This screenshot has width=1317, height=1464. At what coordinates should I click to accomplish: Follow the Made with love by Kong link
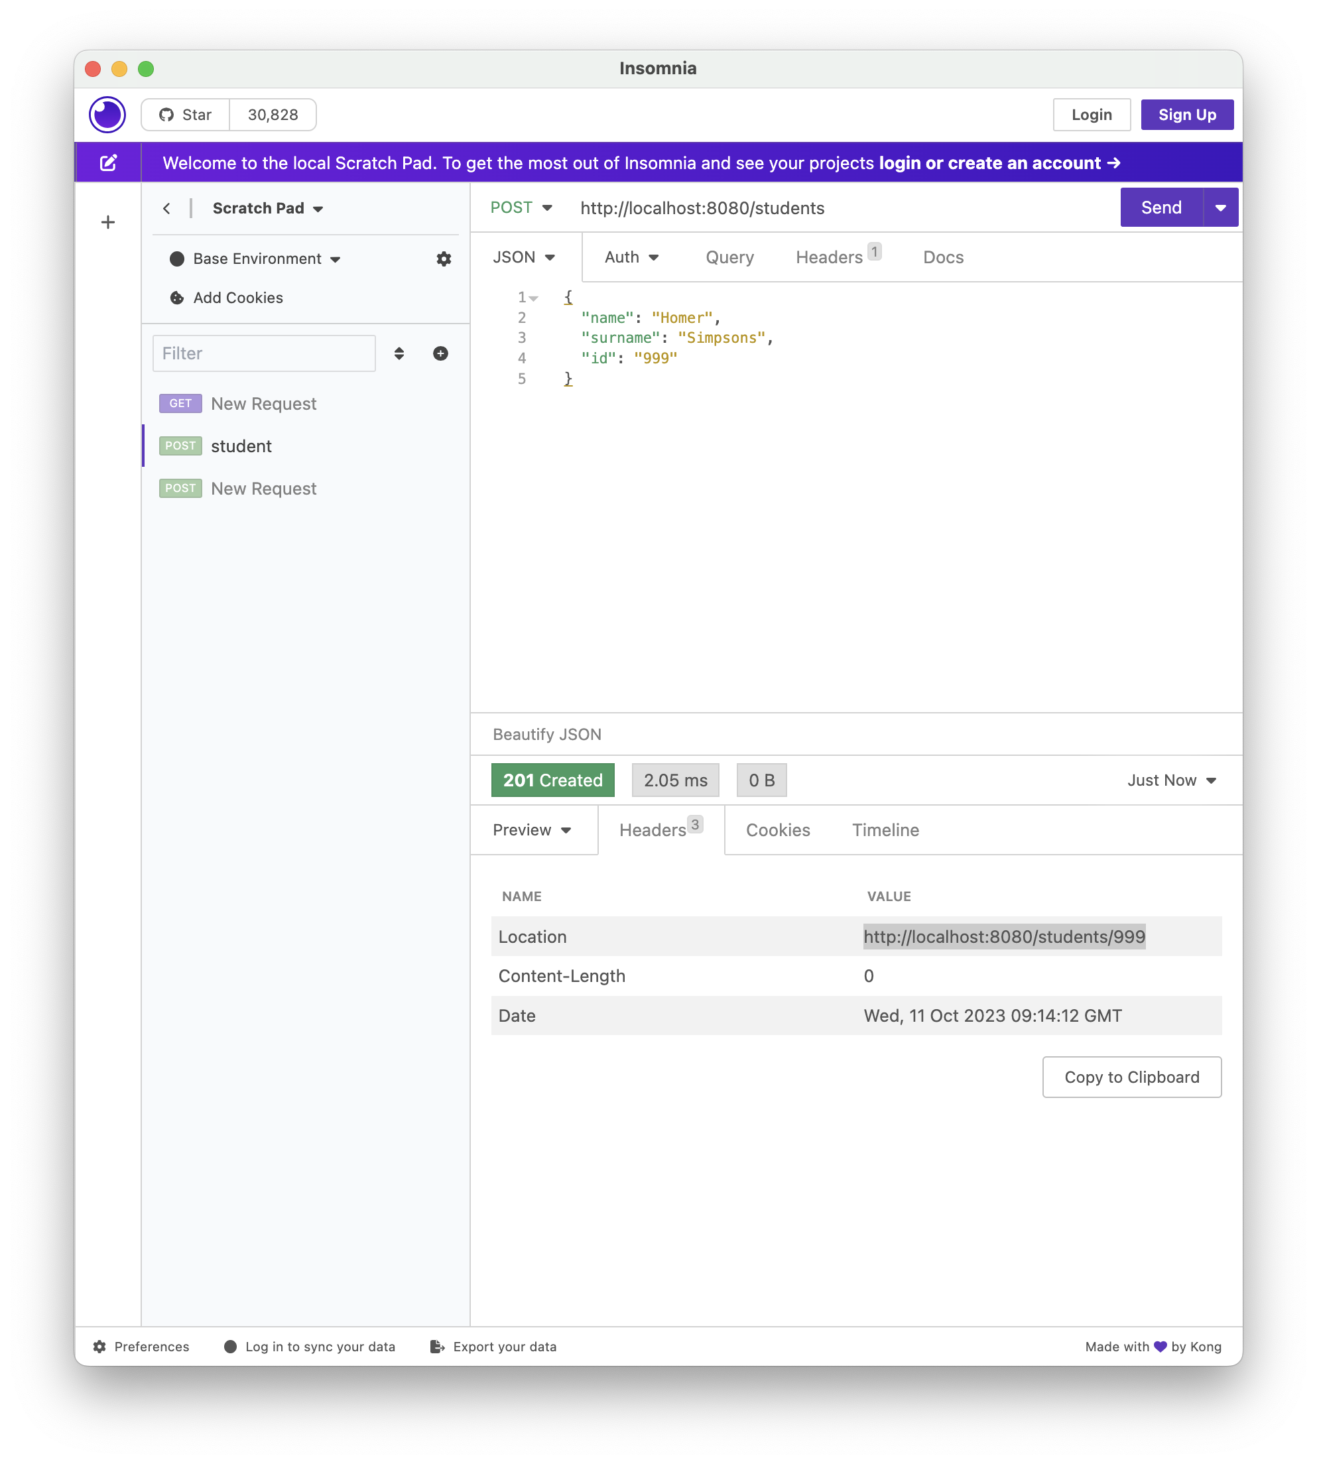tap(1153, 1346)
